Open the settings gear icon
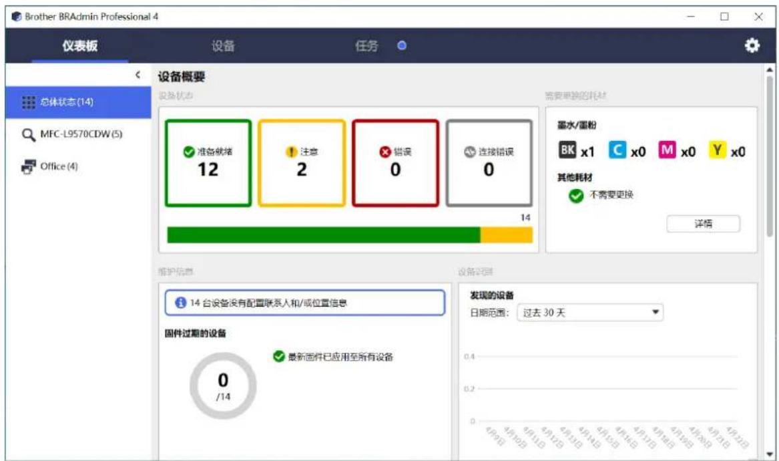 pyautogui.click(x=752, y=45)
